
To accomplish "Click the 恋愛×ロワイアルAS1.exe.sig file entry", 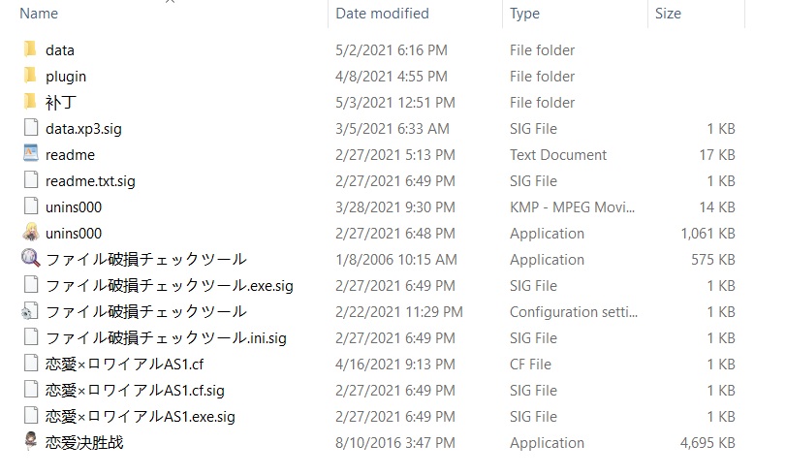I will click(140, 416).
